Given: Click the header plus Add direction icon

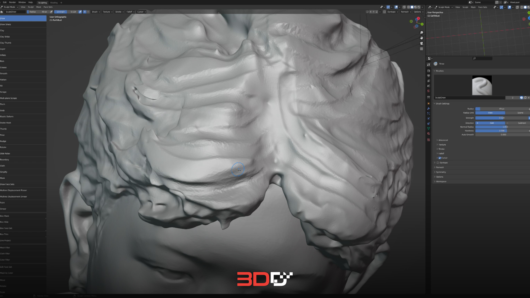Looking at the screenshot, I should [x=85, y=12].
